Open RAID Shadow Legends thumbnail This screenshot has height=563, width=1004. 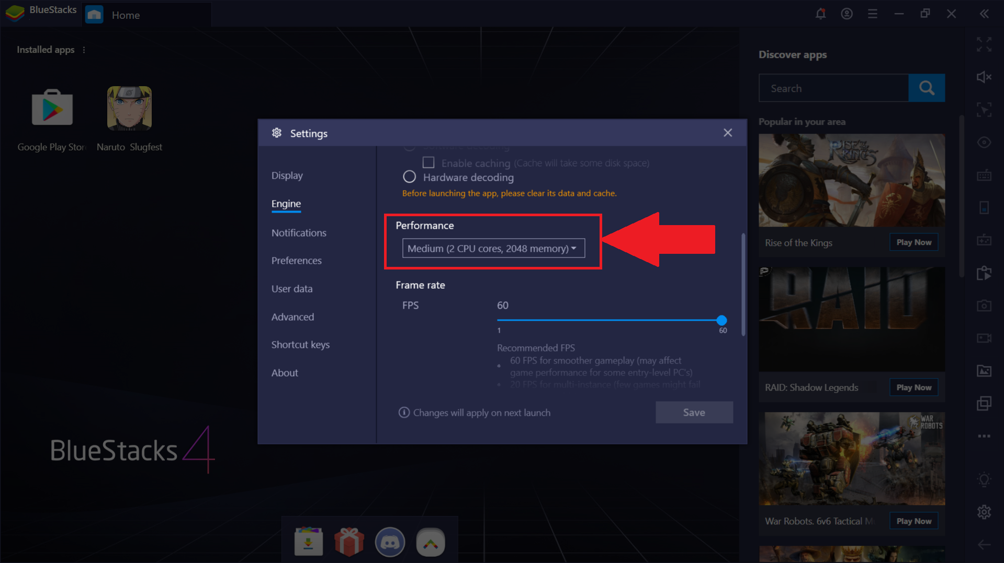point(852,319)
